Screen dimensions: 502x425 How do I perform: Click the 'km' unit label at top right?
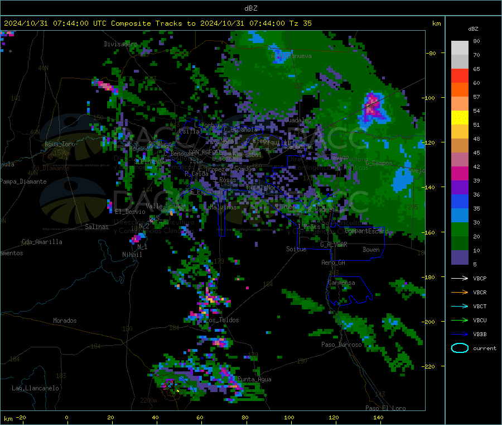pyautogui.click(x=436, y=23)
